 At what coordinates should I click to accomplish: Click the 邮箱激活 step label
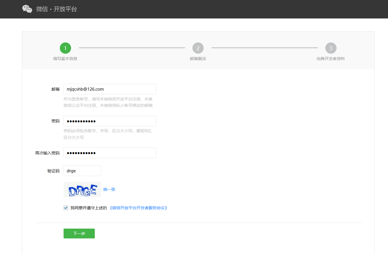click(198, 59)
